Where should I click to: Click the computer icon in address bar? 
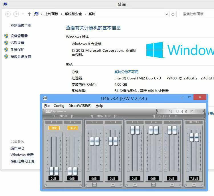[36, 14]
